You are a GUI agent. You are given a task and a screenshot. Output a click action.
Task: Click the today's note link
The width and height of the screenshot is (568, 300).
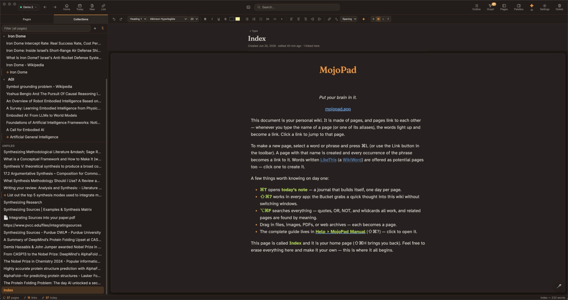click(x=294, y=190)
